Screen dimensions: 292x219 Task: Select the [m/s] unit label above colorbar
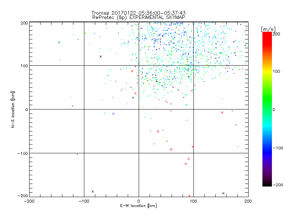click(x=268, y=29)
